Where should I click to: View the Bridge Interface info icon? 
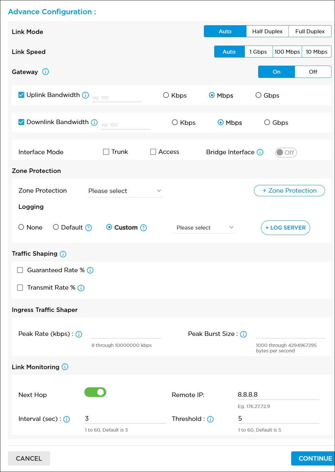coord(260,152)
